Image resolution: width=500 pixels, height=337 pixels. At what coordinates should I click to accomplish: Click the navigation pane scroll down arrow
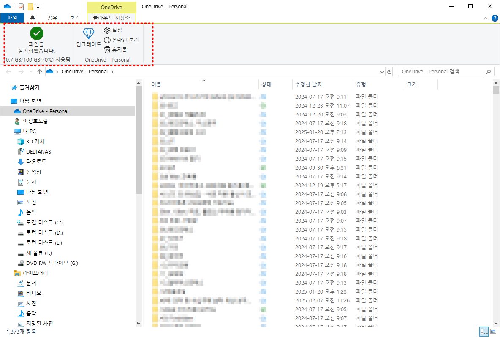139,324
